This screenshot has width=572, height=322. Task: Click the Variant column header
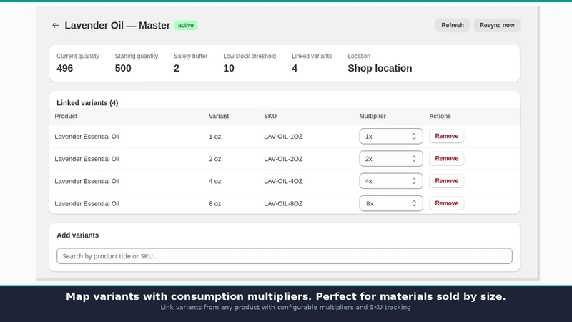[x=219, y=116]
